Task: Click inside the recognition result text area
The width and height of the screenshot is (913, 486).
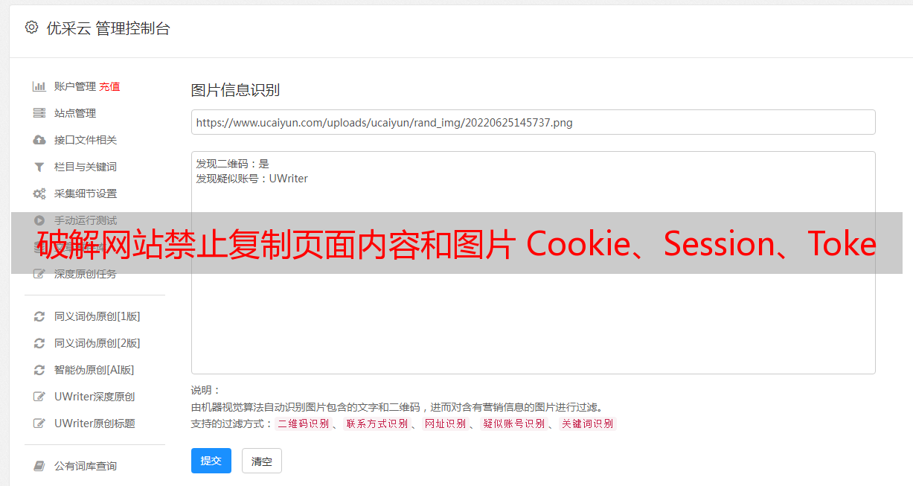Action: [x=533, y=263]
